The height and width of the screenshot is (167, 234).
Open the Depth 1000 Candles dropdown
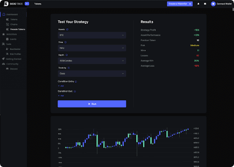92,61
